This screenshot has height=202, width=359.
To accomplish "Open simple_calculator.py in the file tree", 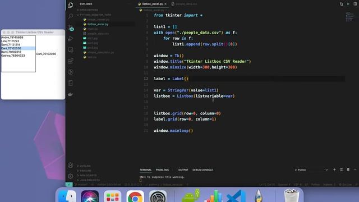I will [x=100, y=52].
